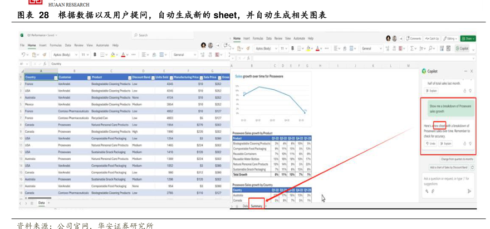490x229 pixels.
Task: Click thumbs down on new sheet reply
Action: 471,144
